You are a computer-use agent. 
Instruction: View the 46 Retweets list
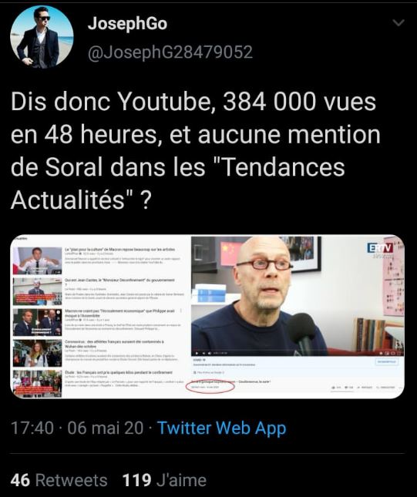click(x=59, y=480)
